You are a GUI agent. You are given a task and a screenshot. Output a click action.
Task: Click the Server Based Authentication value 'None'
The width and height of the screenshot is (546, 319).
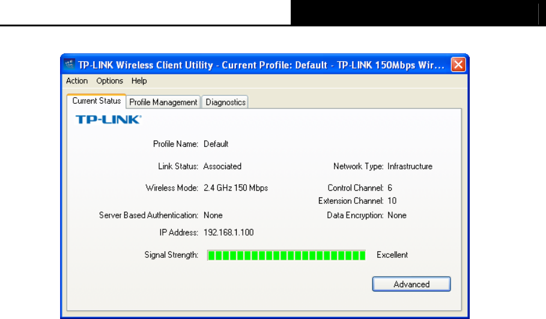point(213,215)
